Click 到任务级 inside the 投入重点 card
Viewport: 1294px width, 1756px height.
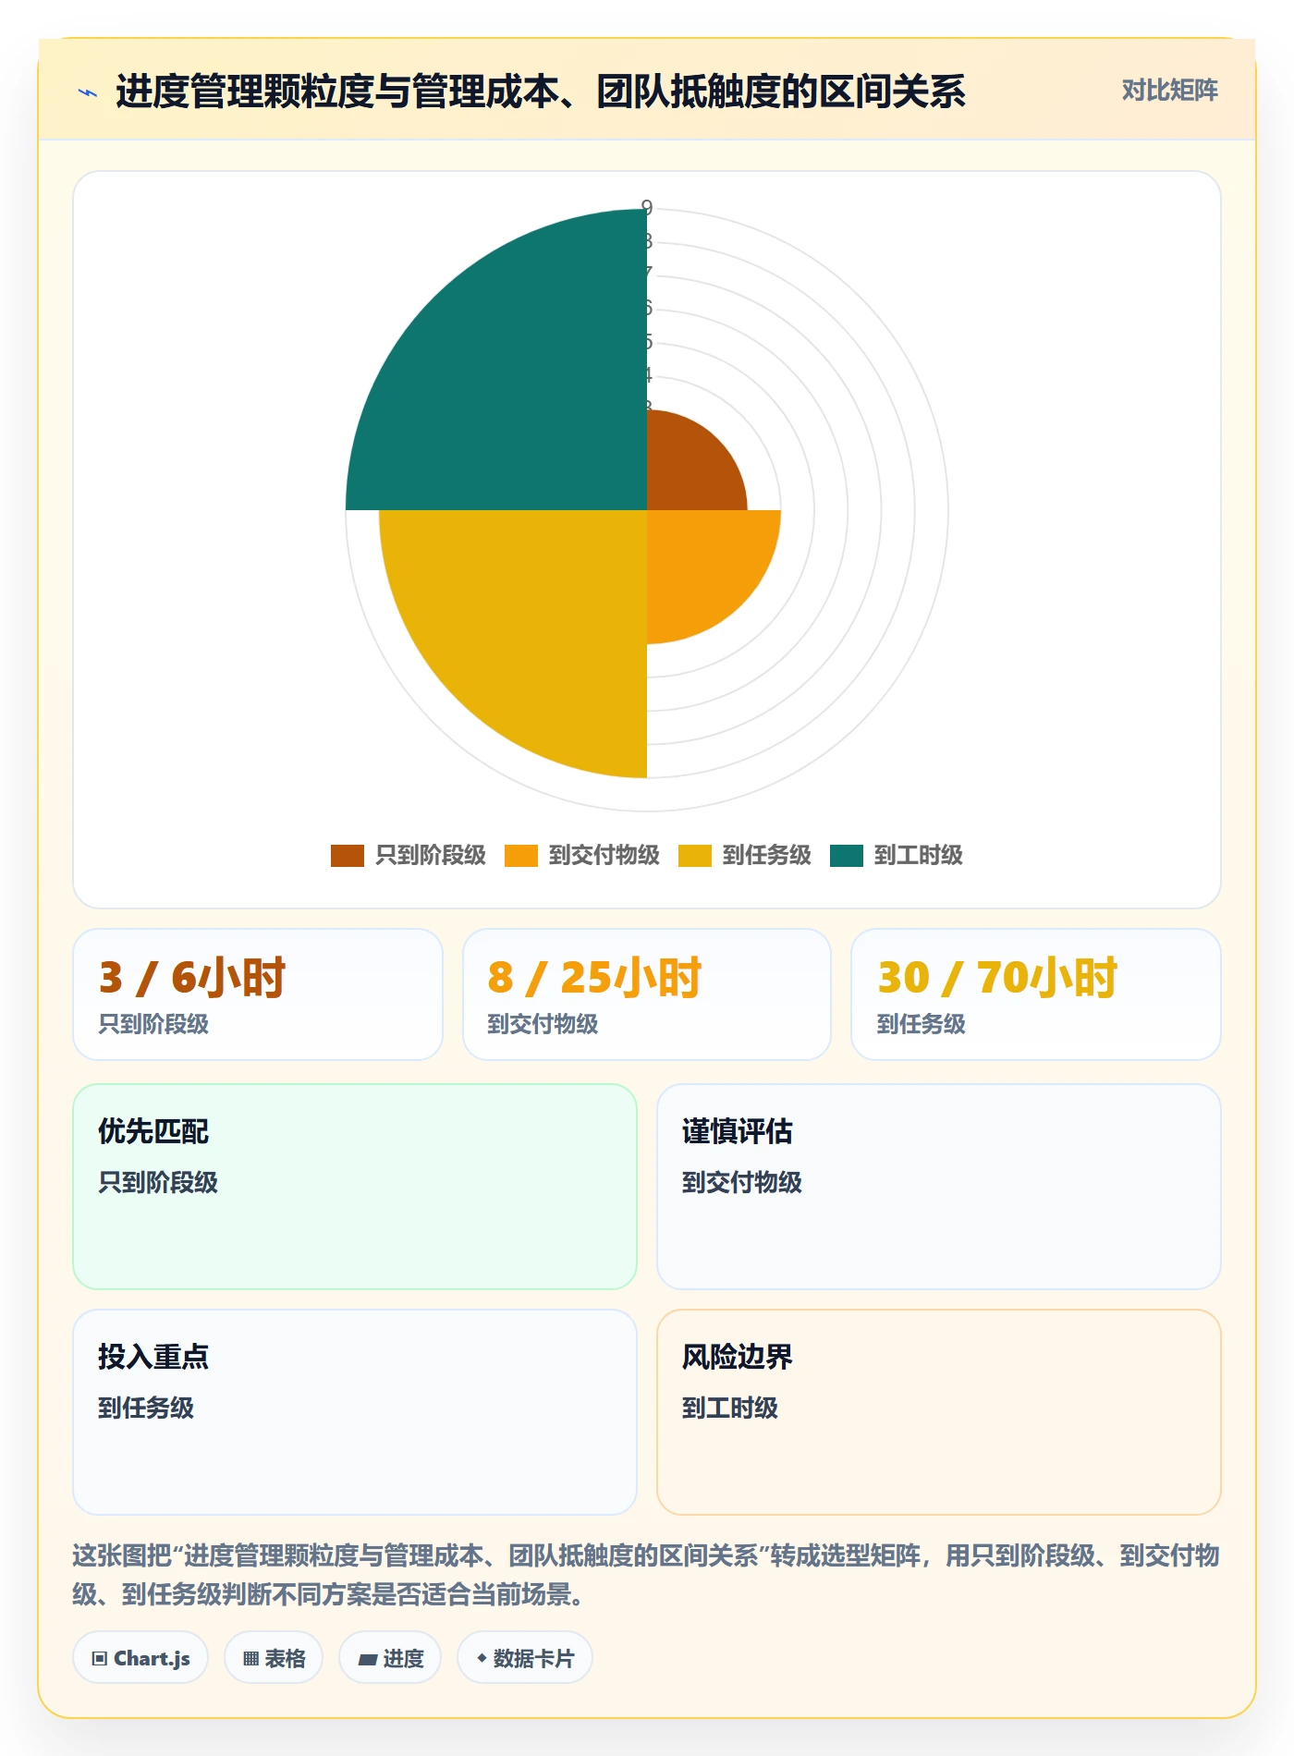(x=146, y=1408)
